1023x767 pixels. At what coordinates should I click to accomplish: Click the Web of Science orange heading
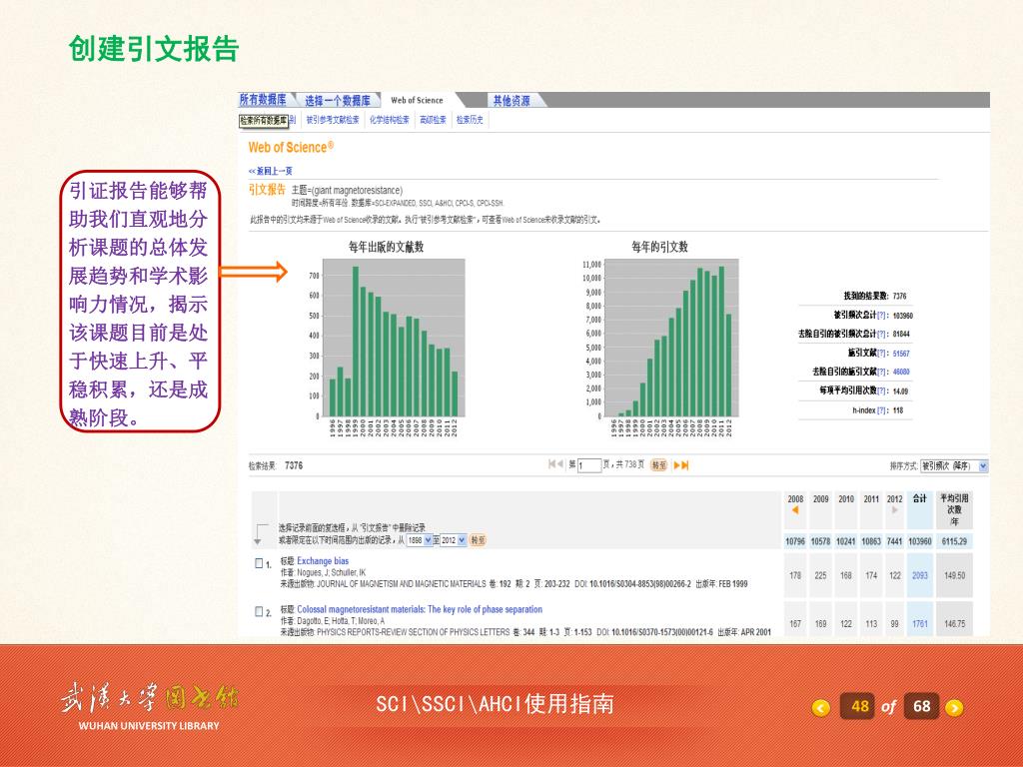291,148
